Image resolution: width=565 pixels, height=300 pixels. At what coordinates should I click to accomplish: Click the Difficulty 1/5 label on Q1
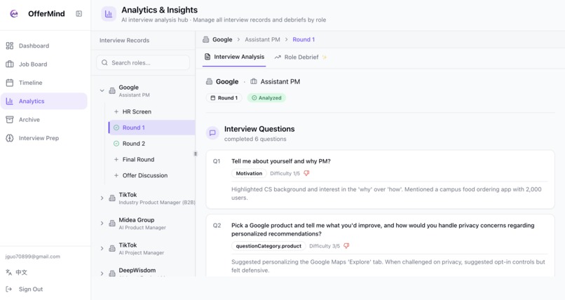click(x=285, y=173)
